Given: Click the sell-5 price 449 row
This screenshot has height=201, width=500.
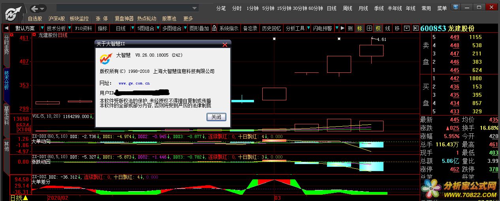Looking at the screenshot, I should tap(458, 37).
